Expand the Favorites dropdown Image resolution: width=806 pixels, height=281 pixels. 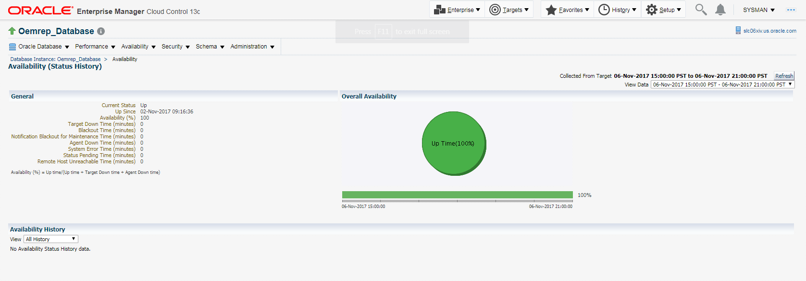[587, 10]
